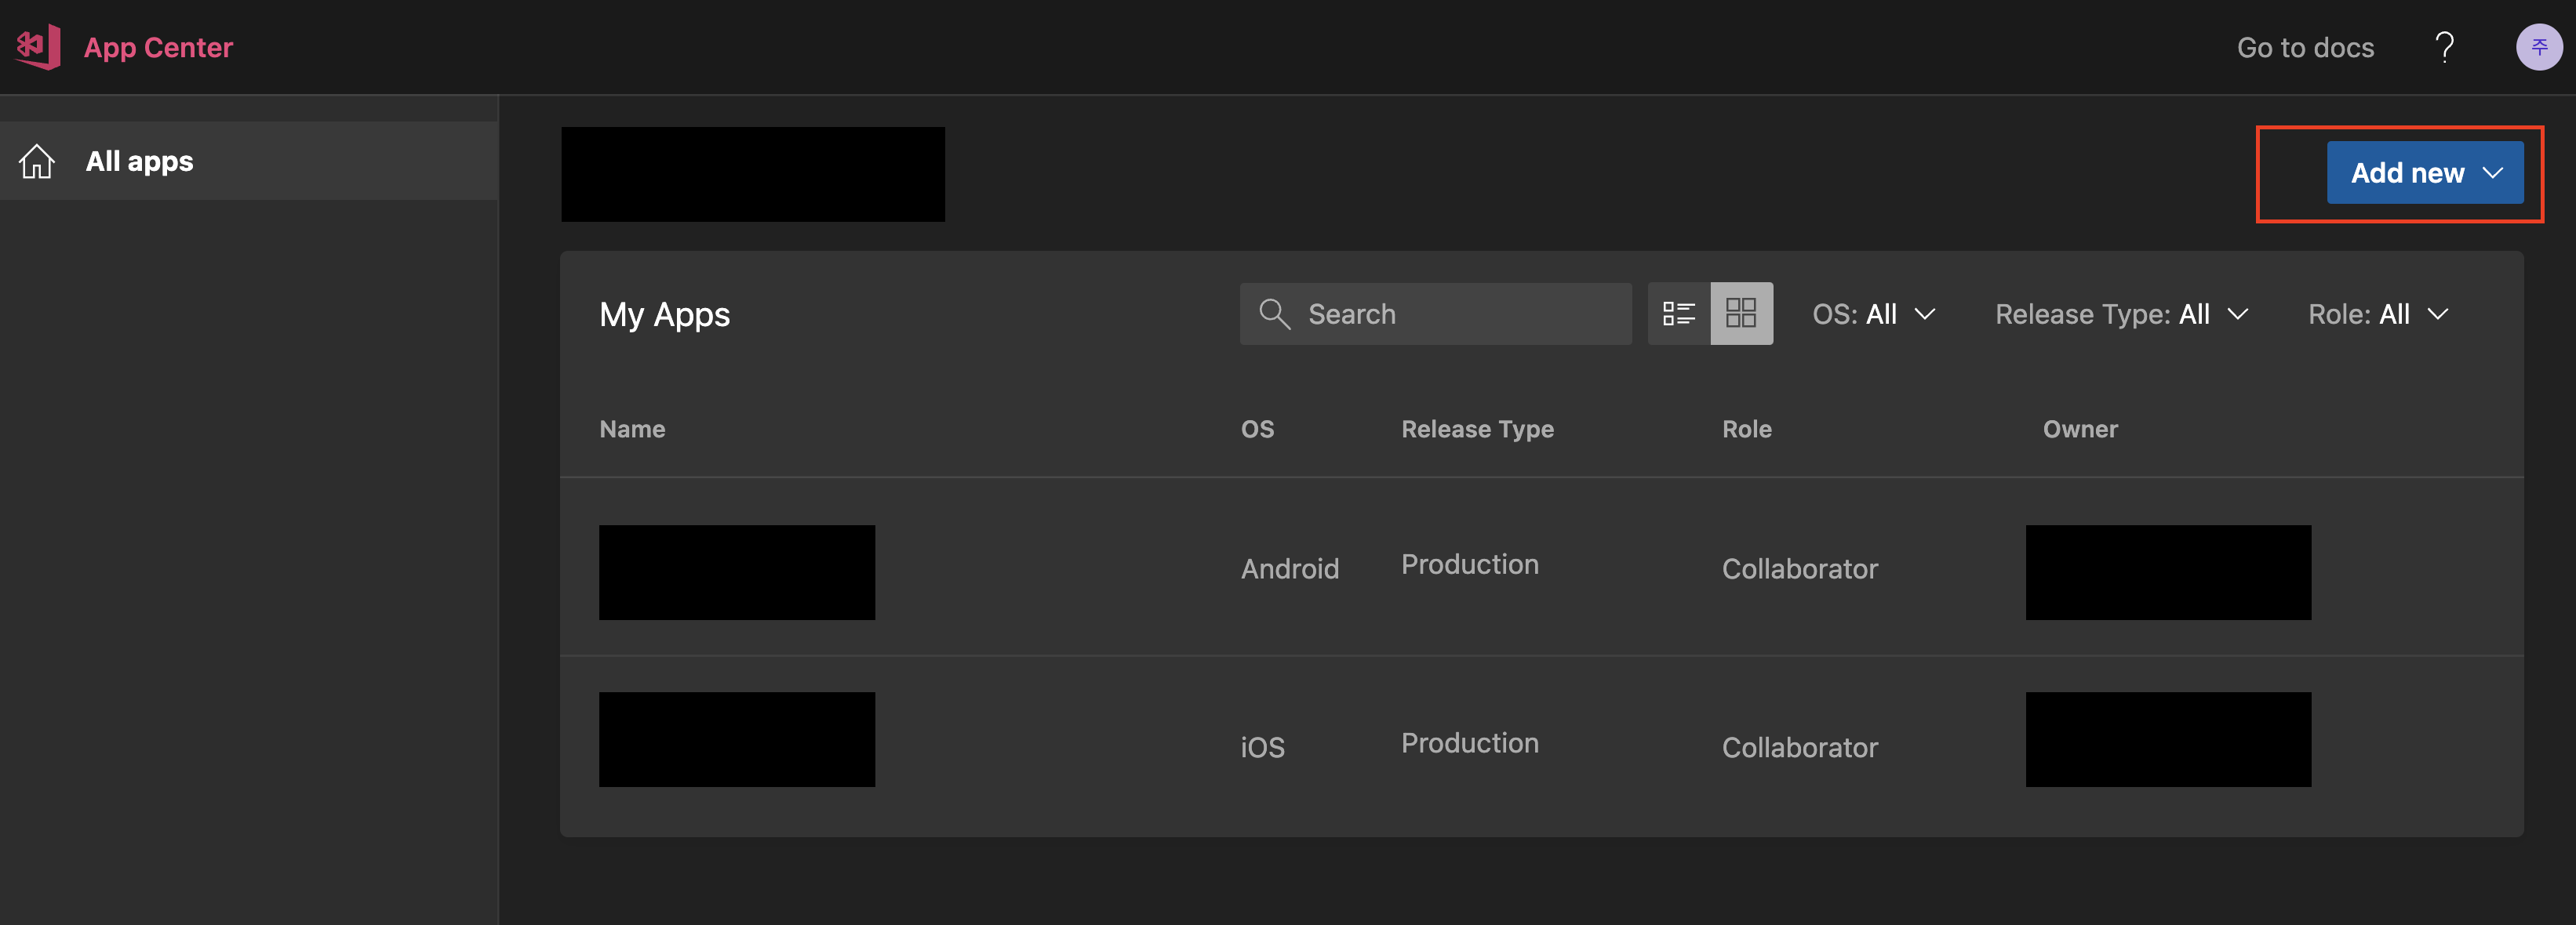This screenshot has width=2576, height=925.
Task: Open the Release Type filter dropdown
Action: [2121, 314]
